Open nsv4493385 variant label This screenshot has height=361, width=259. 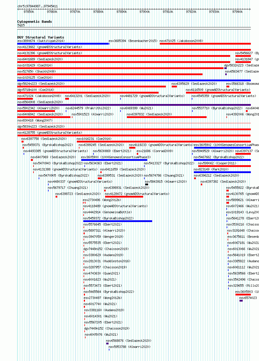coord(56,151)
